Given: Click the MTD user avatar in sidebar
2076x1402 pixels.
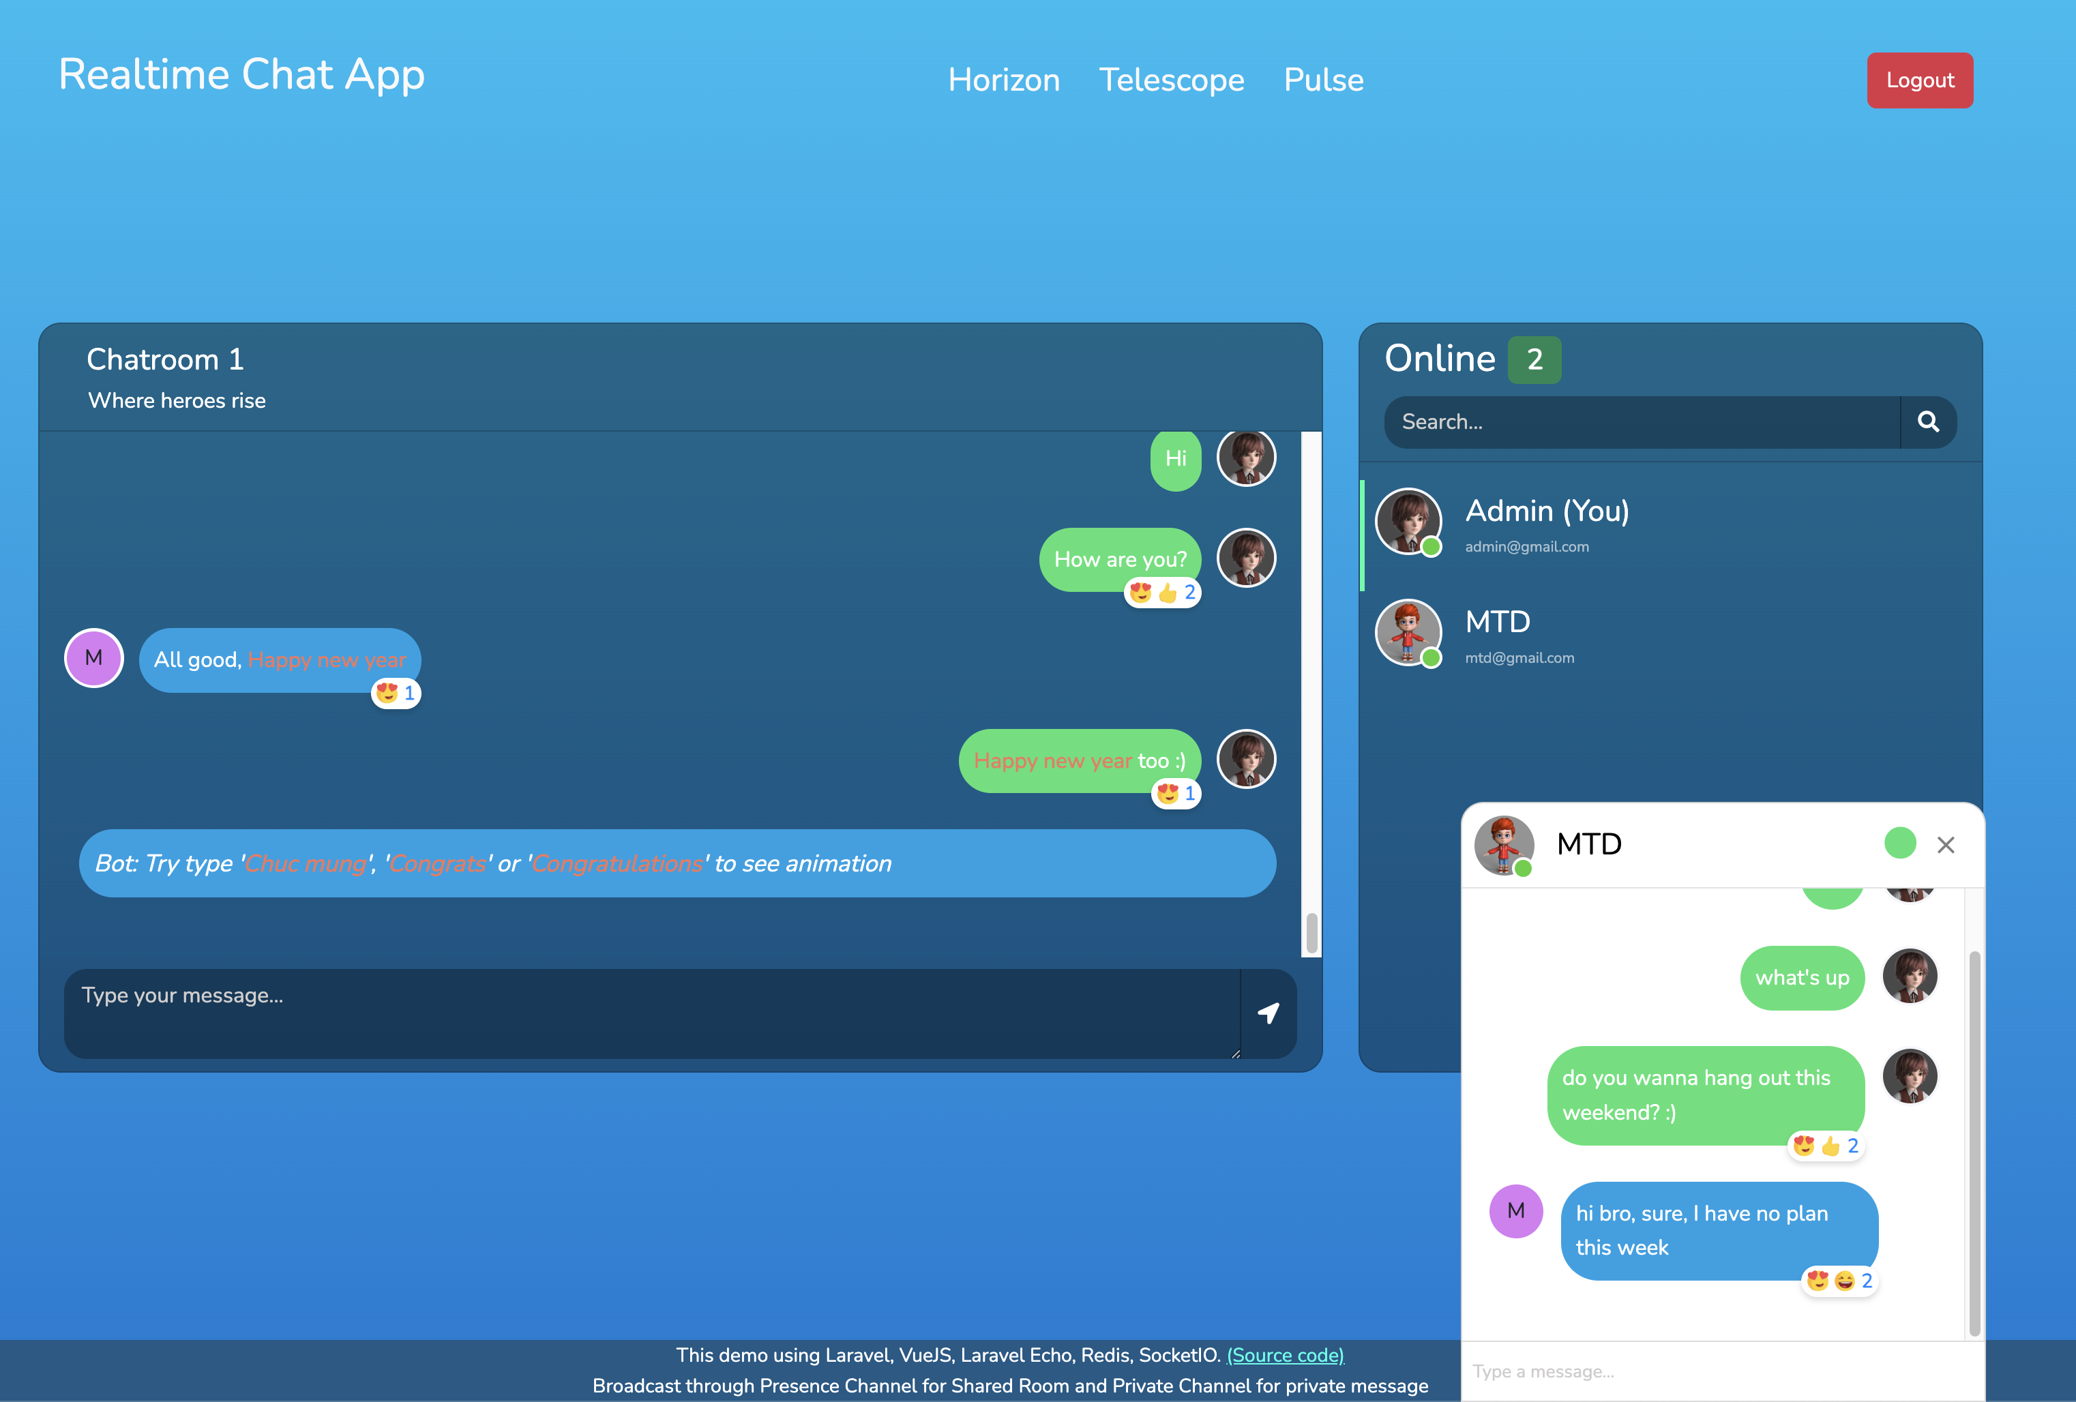Looking at the screenshot, I should tap(1408, 633).
